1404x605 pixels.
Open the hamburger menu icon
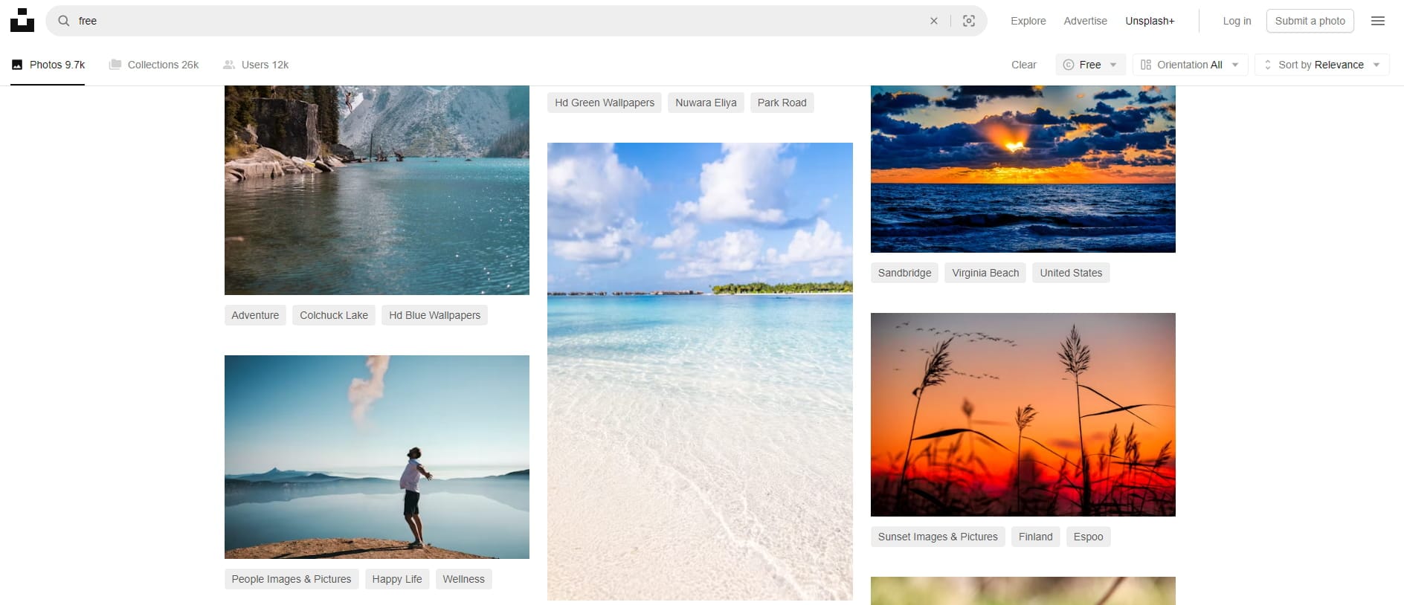(1378, 21)
